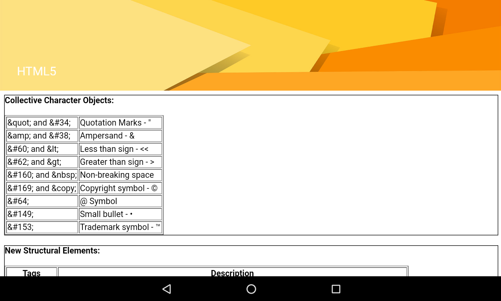The image size is (501, 301).
Task: Tap the Android back navigation button
Action: [167, 289]
